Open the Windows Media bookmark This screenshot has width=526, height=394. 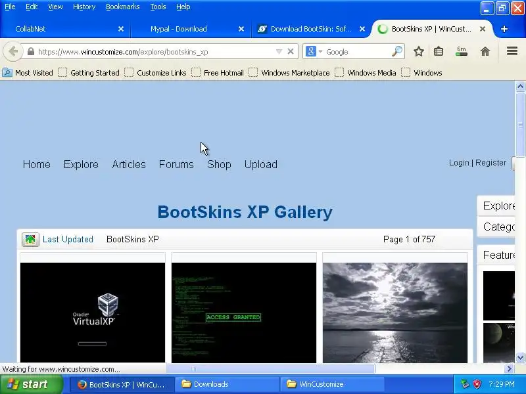click(366, 73)
